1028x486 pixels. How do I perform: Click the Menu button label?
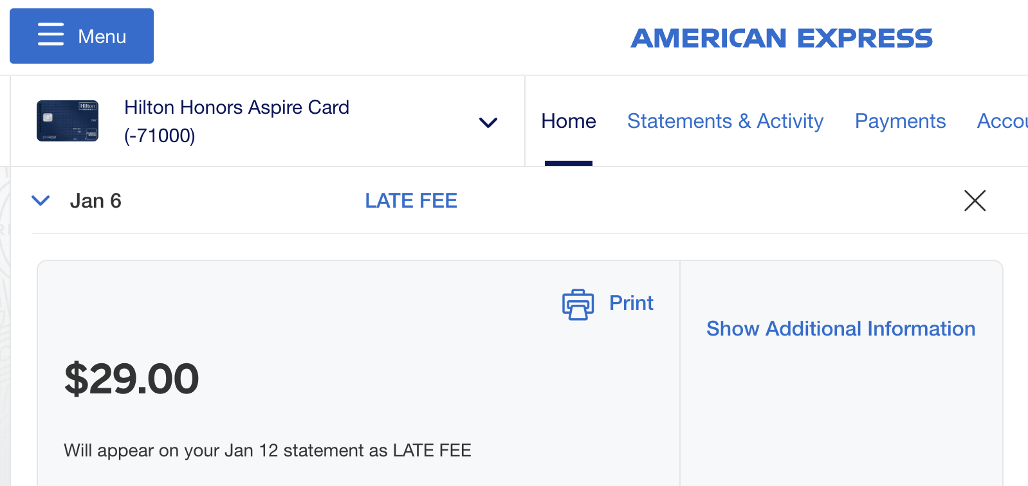point(102,37)
